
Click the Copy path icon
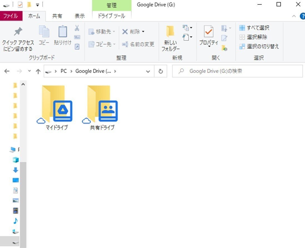coord(77,37)
